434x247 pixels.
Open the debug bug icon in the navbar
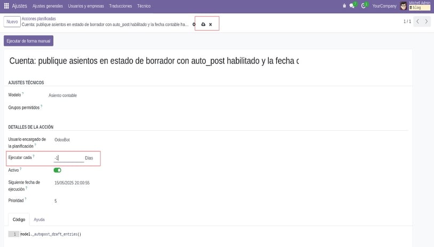pyautogui.click(x=344, y=6)
